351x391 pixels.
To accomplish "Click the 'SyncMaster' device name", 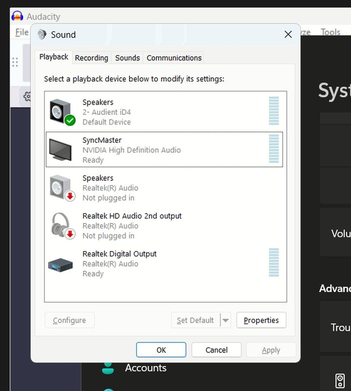I will point(102,140).
